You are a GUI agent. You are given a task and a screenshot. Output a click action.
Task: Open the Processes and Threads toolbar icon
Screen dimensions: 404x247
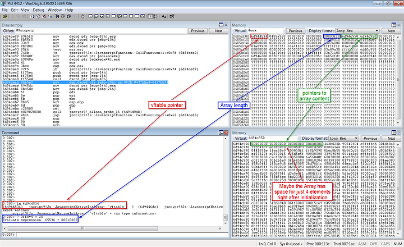click(136, 16)
